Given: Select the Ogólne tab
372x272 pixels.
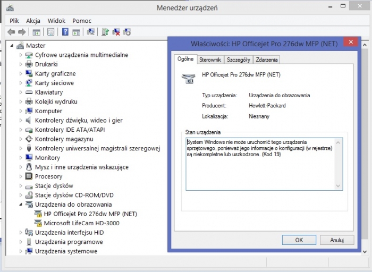Looking at the screenshot, I should (x=185, y=59).
